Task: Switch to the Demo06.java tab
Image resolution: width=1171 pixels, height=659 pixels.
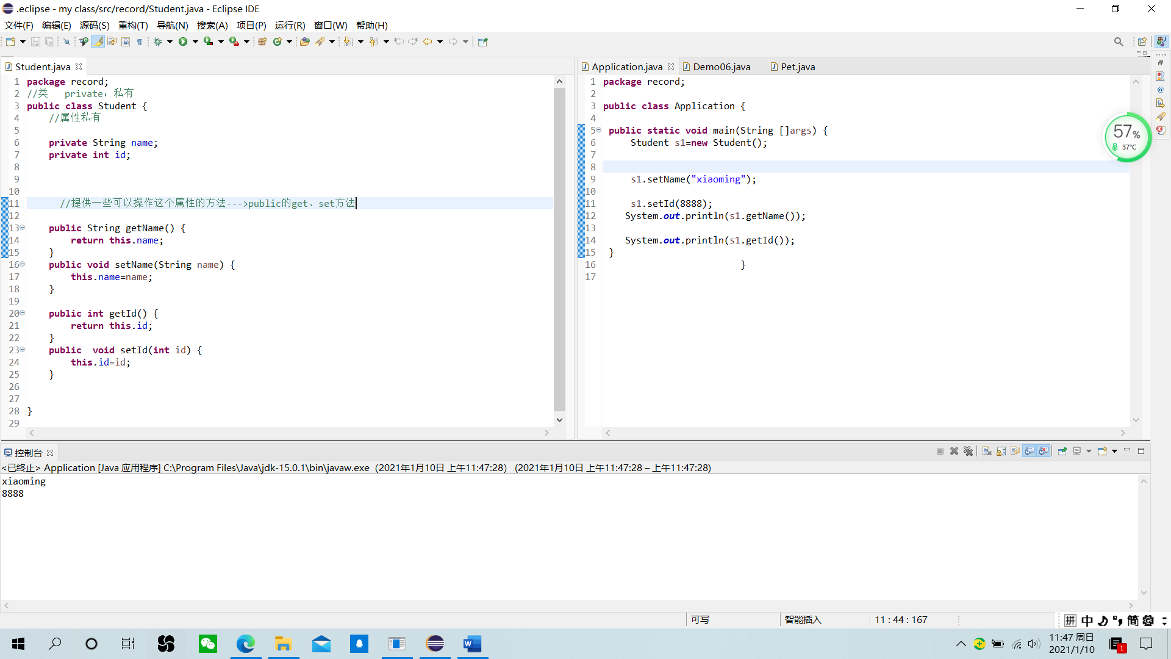Action: 721,67
